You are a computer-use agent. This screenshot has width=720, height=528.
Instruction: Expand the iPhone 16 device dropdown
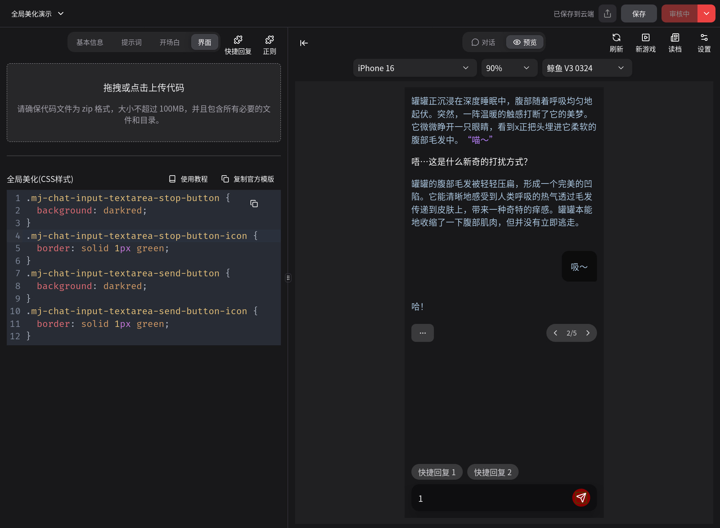[x=414, y=68]
